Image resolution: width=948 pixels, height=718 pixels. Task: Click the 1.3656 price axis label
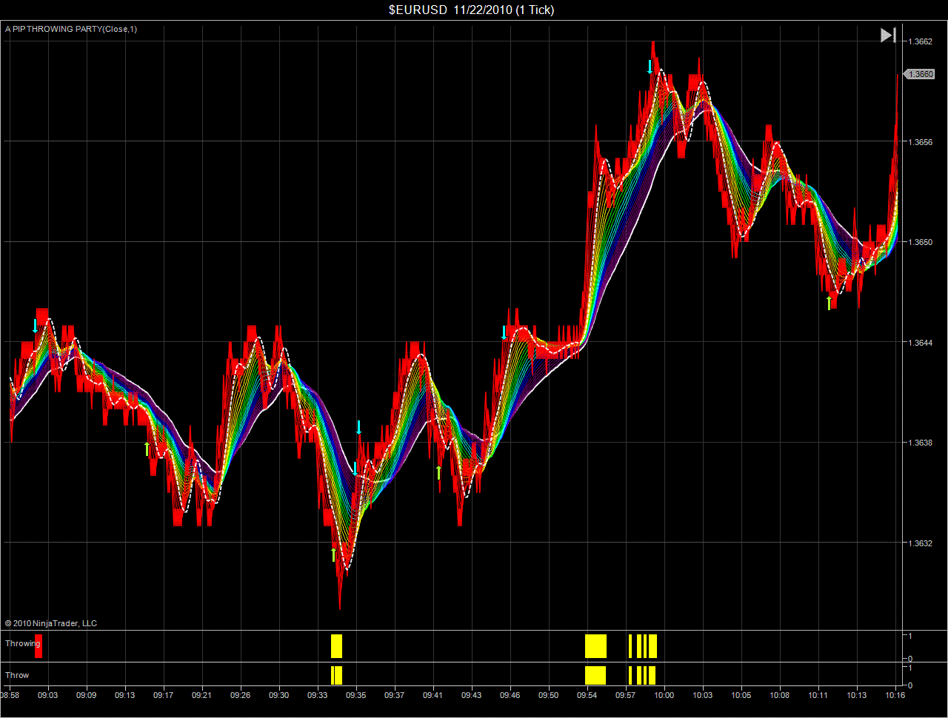[x=921, y=142]
